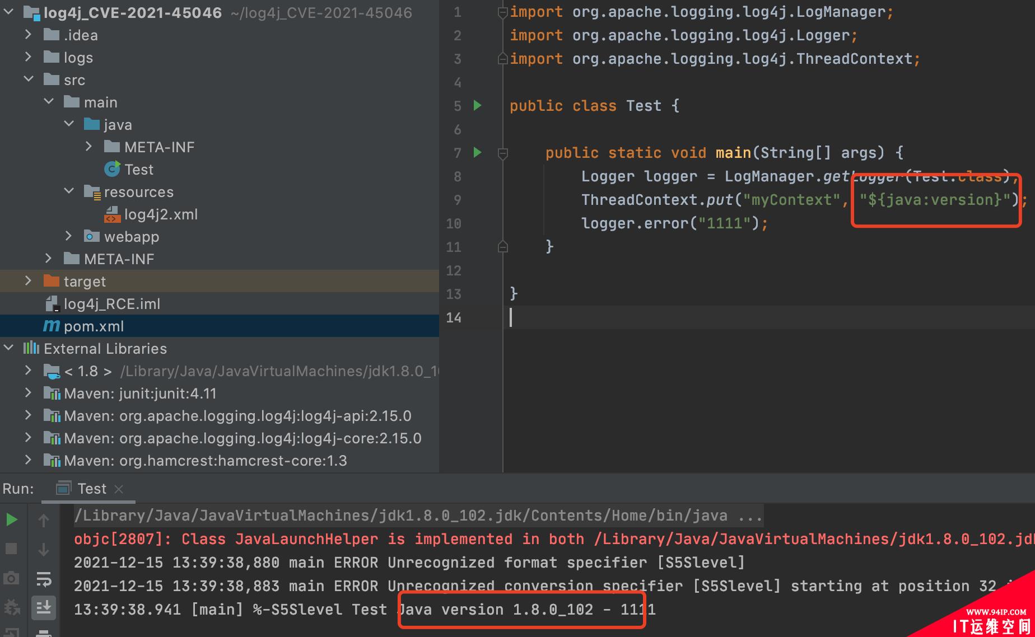
Task: Collapse the java source folder
Action: [69, 124]
